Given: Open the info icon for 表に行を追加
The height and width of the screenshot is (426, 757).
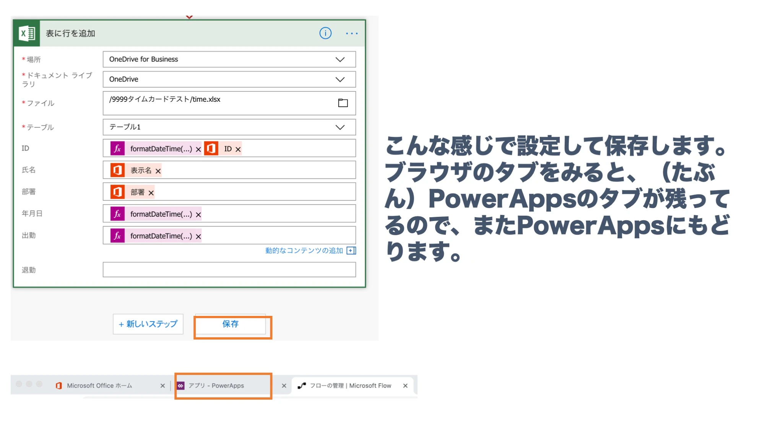Looking at the screenshot, I should point(325,33).
